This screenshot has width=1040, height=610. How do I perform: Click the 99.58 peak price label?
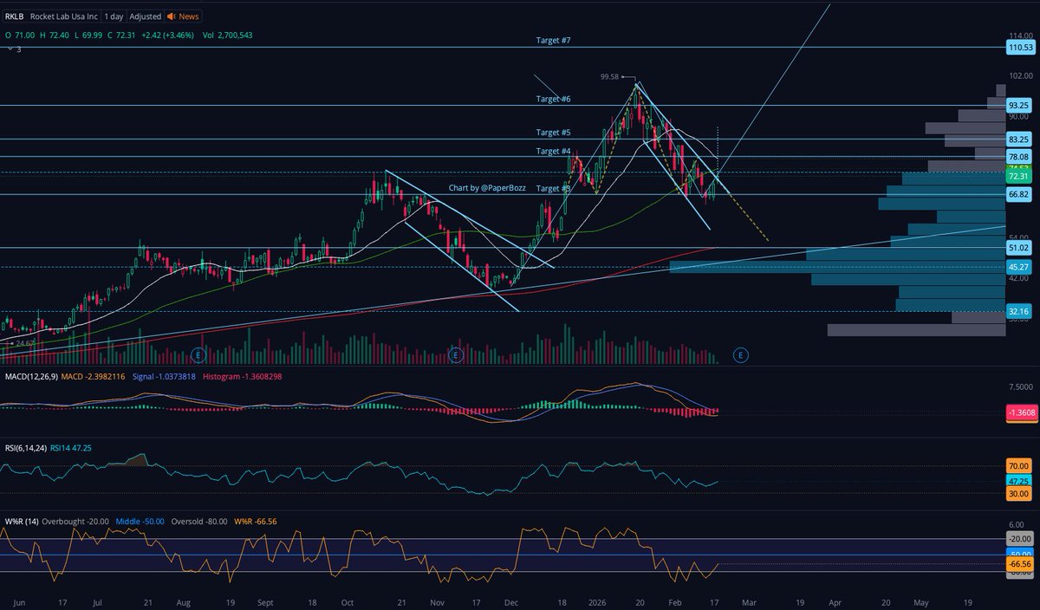(x=609, y=76)
